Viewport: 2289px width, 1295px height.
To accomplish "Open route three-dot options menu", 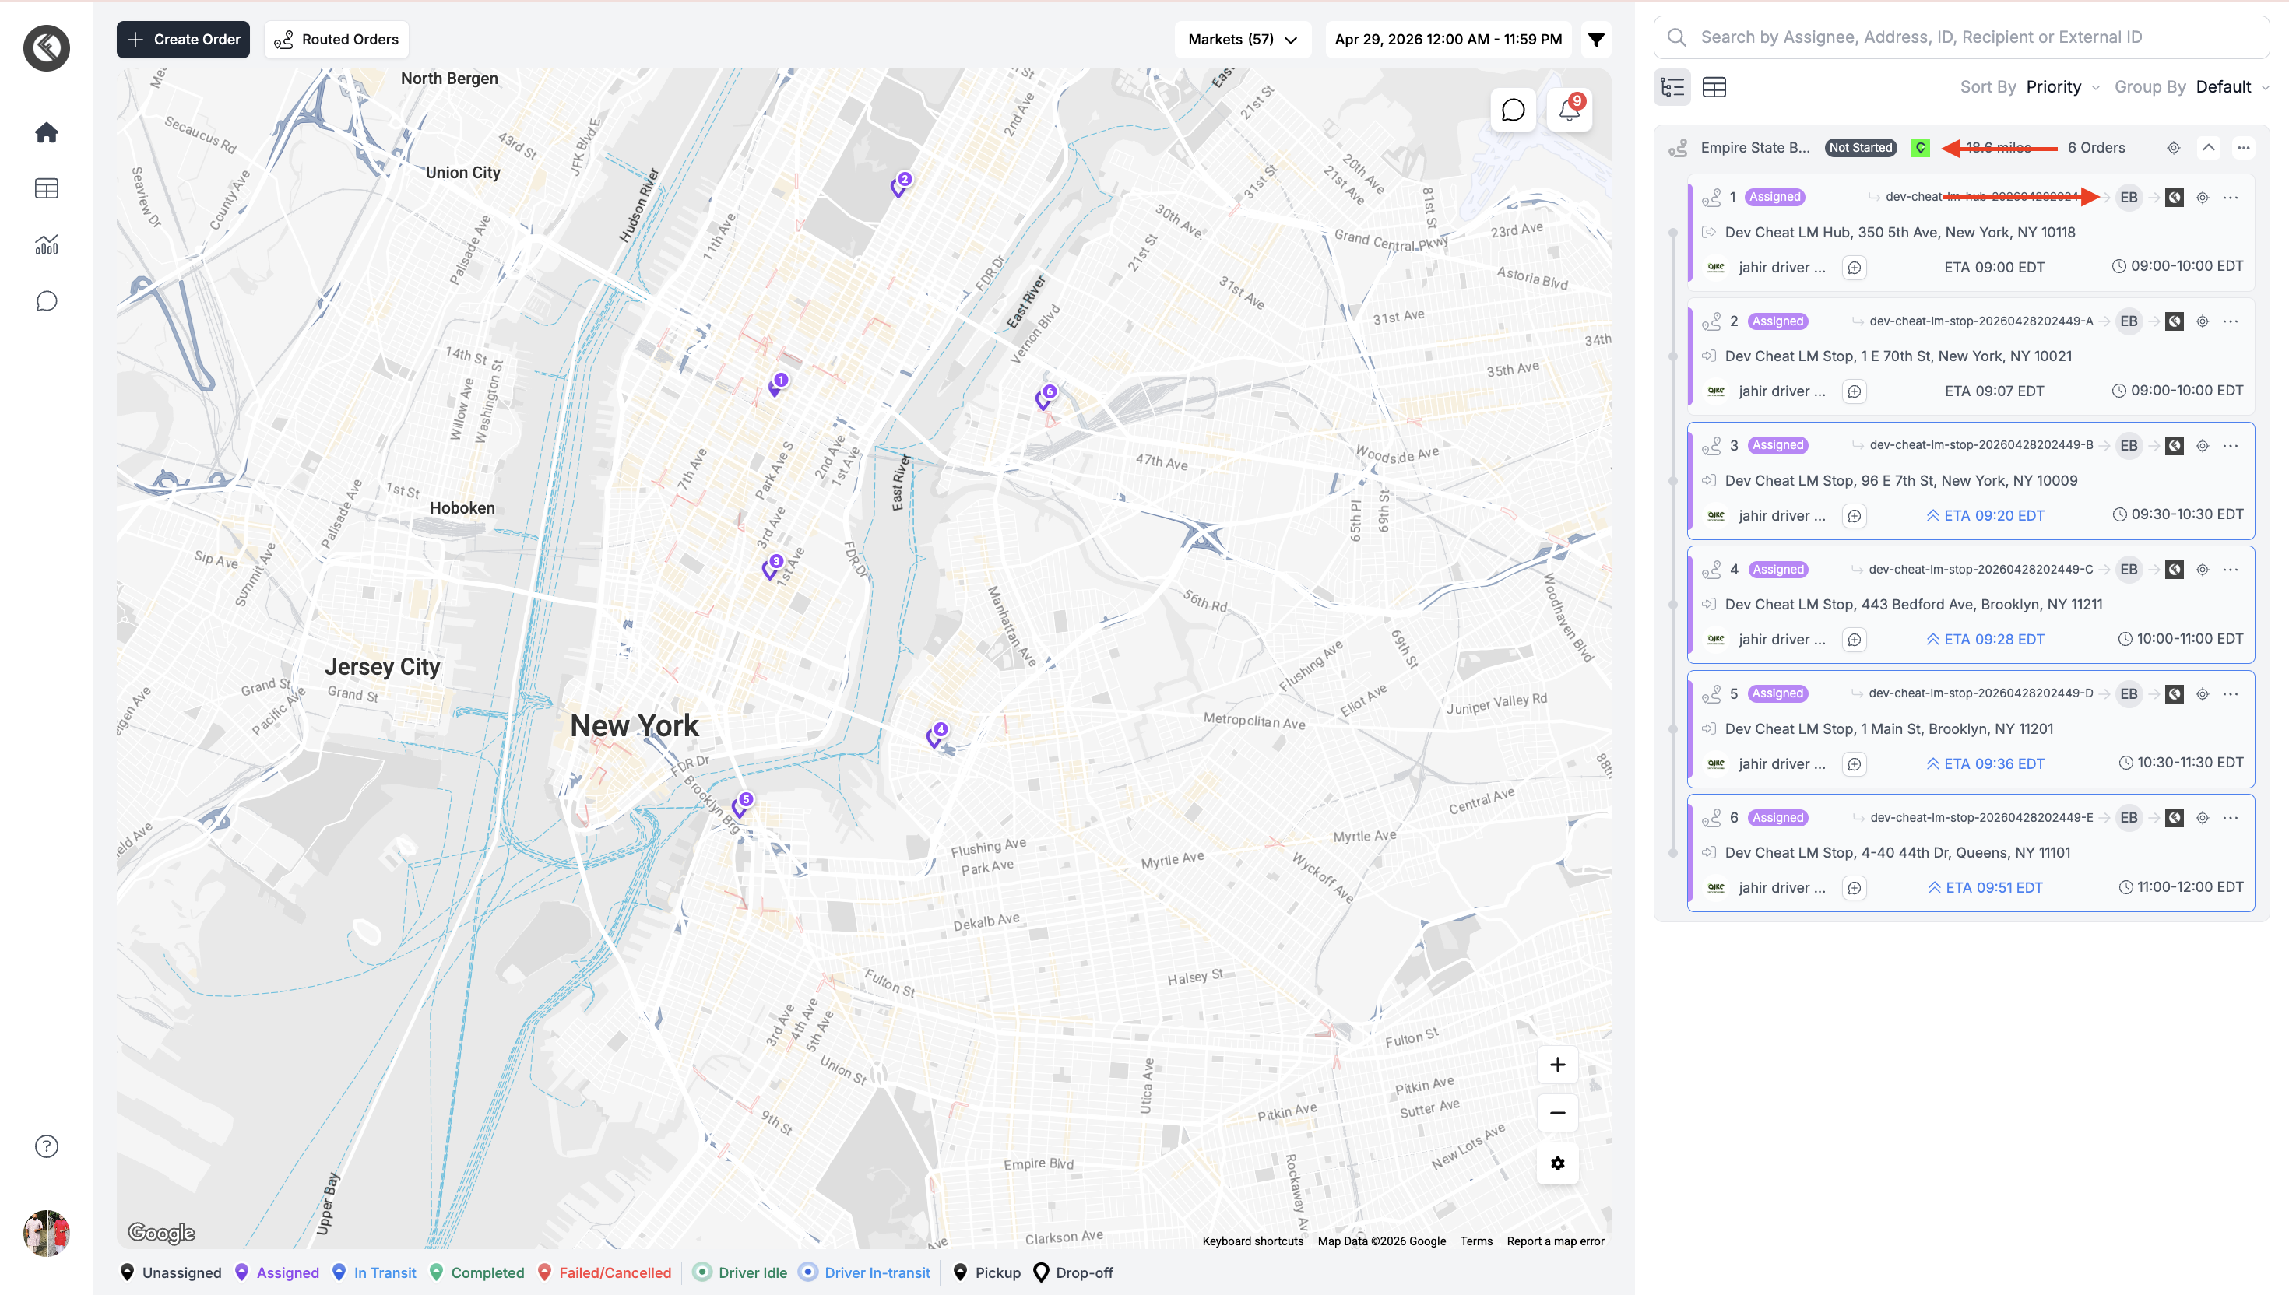I will coord(2244,148).
